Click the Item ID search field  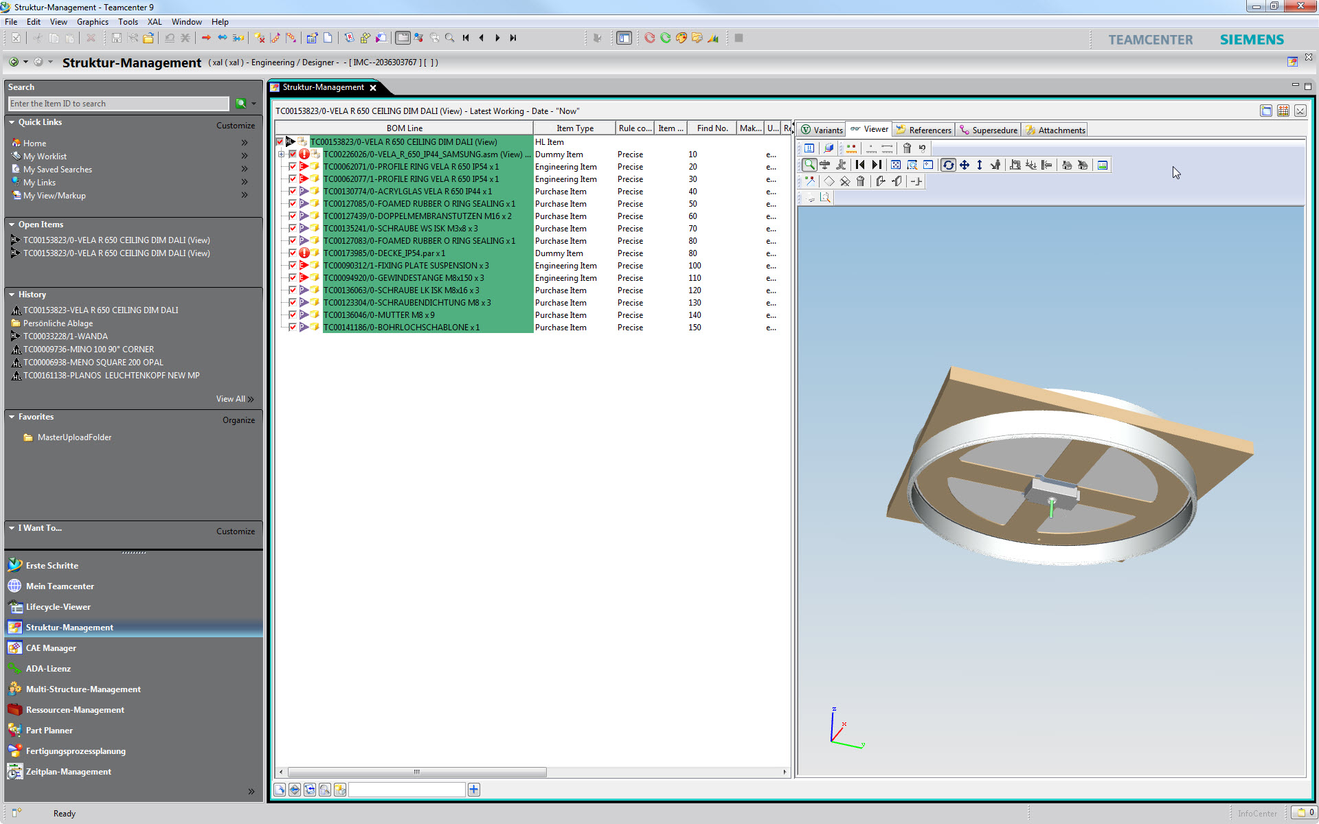119,104
